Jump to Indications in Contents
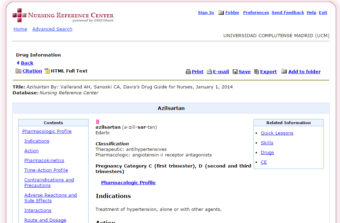Image resolution: width=340 pixels, height=223 pixels. pyautogui.click(x=37, y=141)
